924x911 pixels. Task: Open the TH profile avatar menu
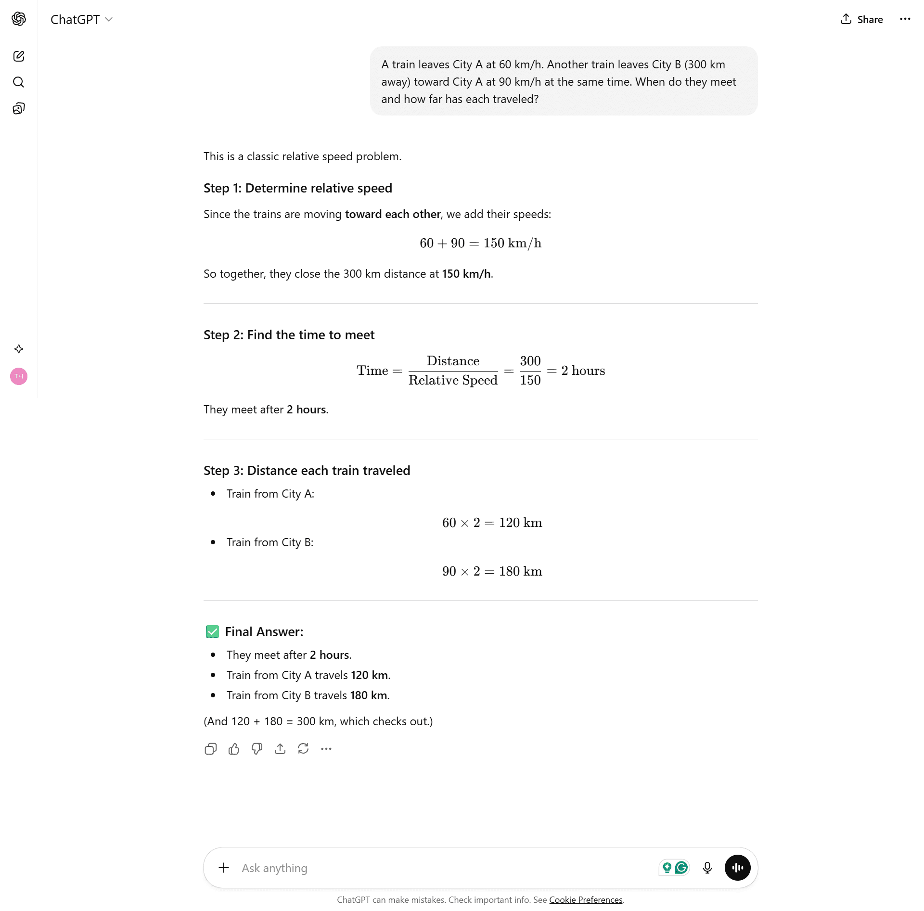click(x=19, y=376)
